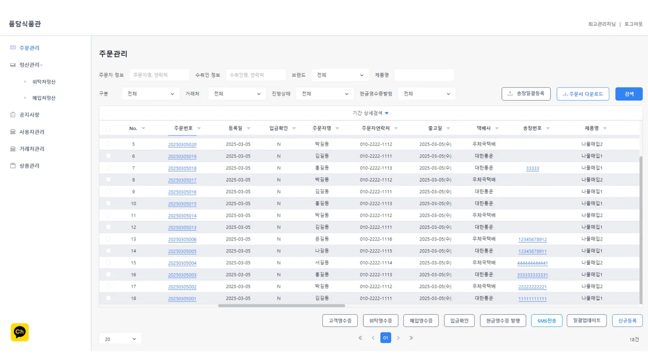Open tracking number link 12345678912

(532, 239)
